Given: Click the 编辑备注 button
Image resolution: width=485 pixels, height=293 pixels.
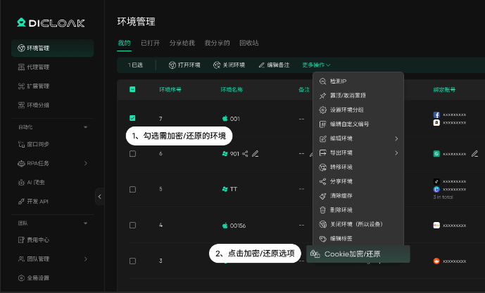Looking at the screenshot, I should [275, 65].
